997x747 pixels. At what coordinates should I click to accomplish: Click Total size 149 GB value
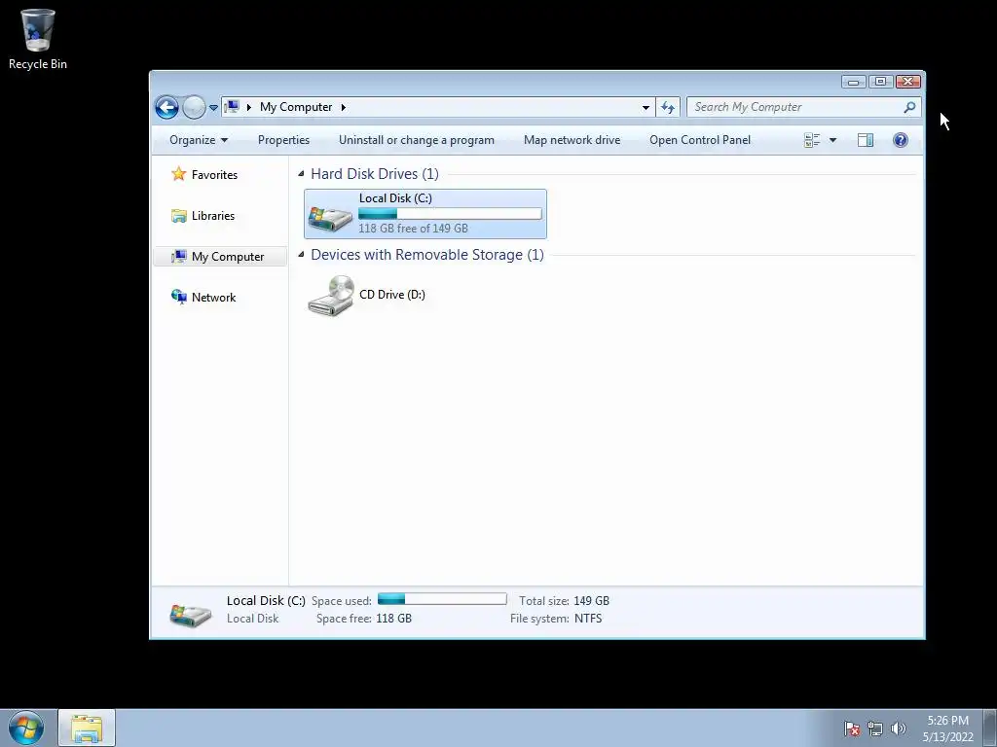tap(591, 600)
